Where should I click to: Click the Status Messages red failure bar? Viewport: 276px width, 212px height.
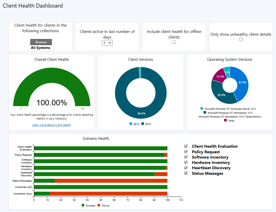pos(111,181)
